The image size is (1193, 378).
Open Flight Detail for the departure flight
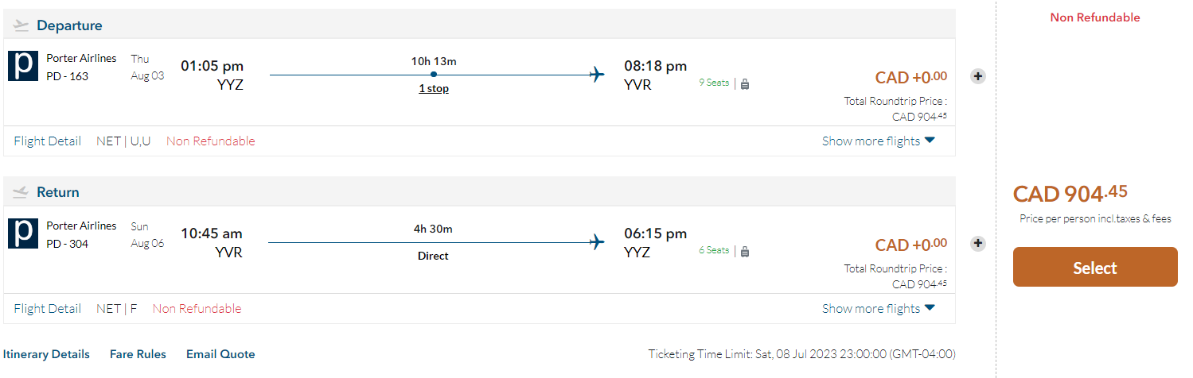48,141
